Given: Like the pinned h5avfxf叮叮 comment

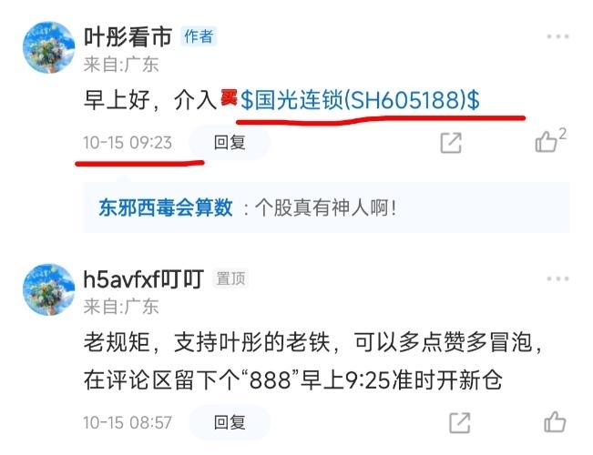Looking at the screenshot, I should point(555,421).
